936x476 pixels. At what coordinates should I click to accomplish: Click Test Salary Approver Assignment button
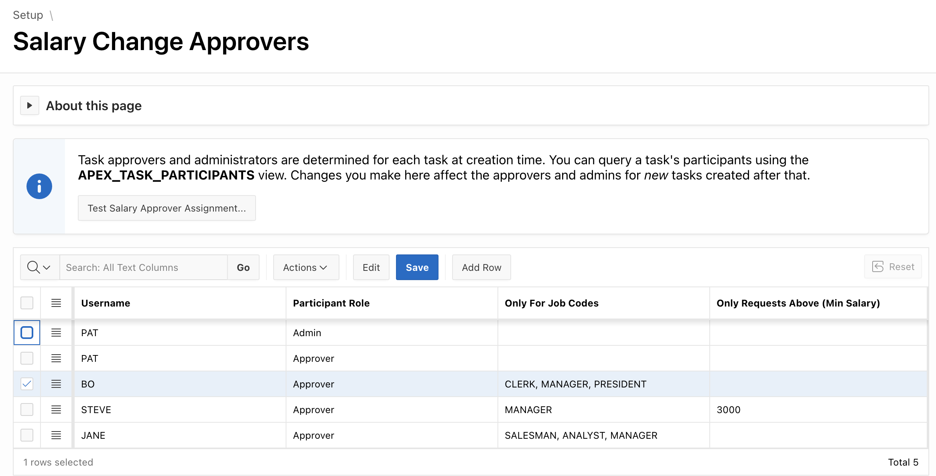pyautogui.click(x=166, y=208)
